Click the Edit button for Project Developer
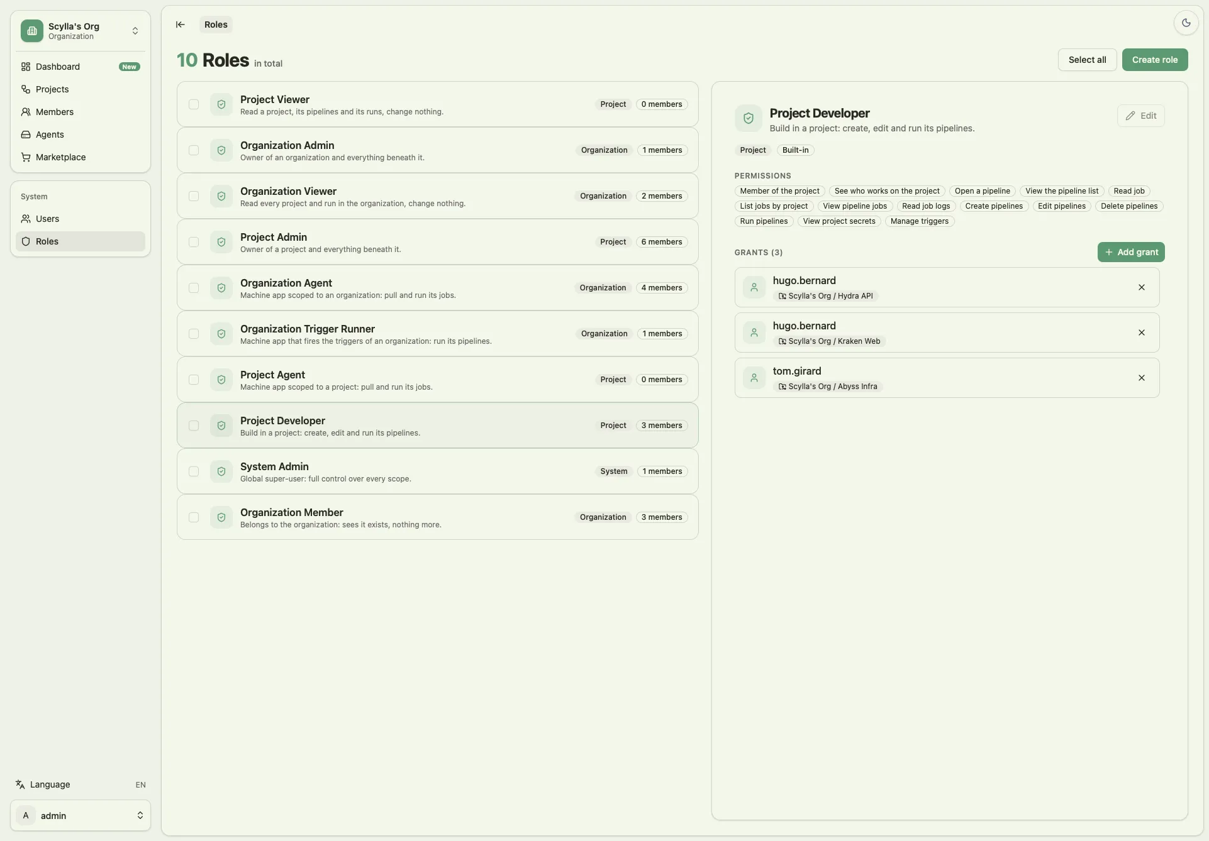The image size is (1209, 841). click(x=1141, y=116)
